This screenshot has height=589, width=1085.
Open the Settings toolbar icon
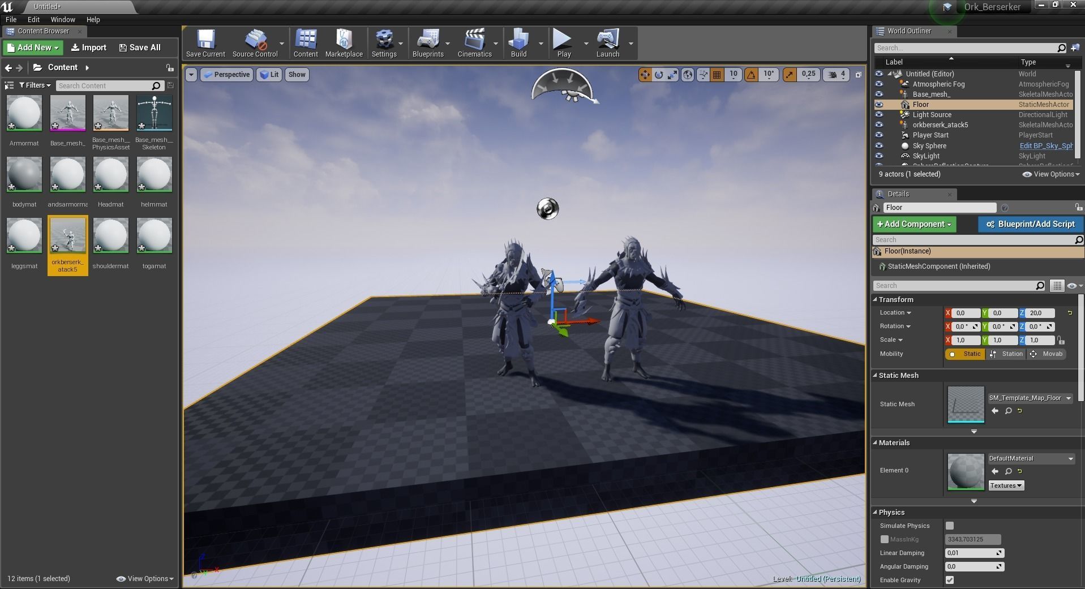384,43
